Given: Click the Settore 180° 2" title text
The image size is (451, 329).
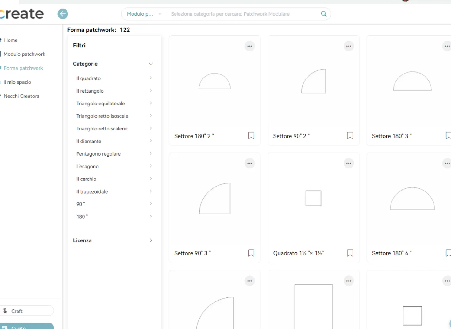Looking at the screenshot, I should click(x=194, y=136).
